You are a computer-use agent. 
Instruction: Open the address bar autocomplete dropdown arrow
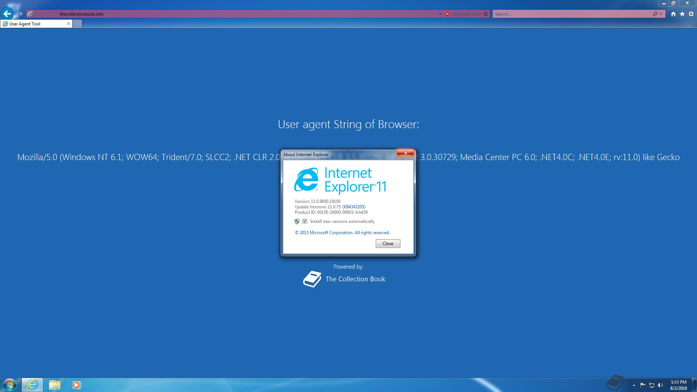tap(440, 14)
